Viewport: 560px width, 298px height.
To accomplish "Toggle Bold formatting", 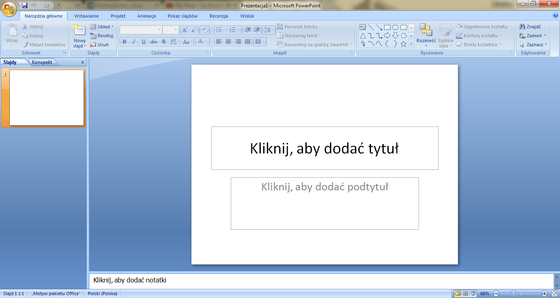I will point(124,42).
